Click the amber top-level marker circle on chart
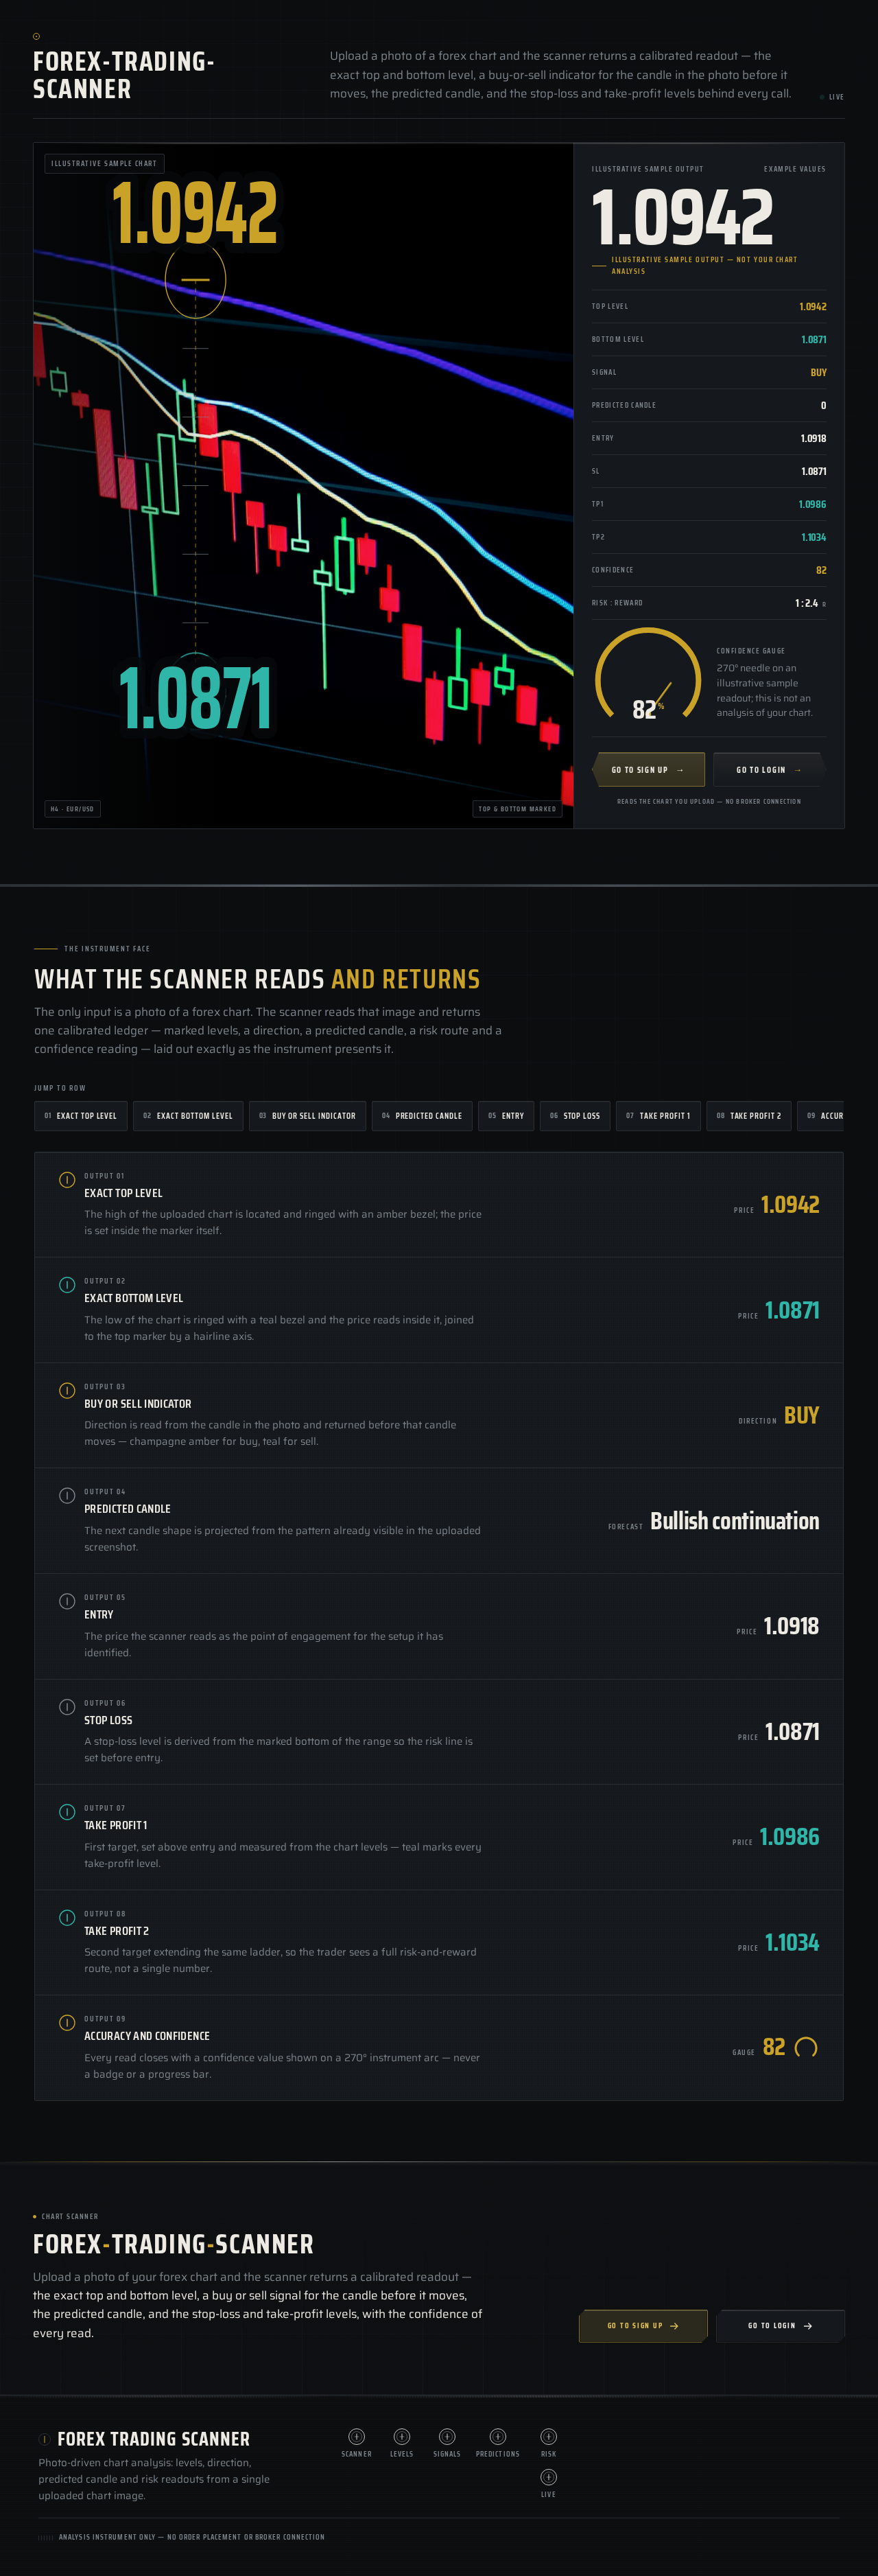Image resolution: width=878 pixels, height=2576 pixels. pos(195,281)
